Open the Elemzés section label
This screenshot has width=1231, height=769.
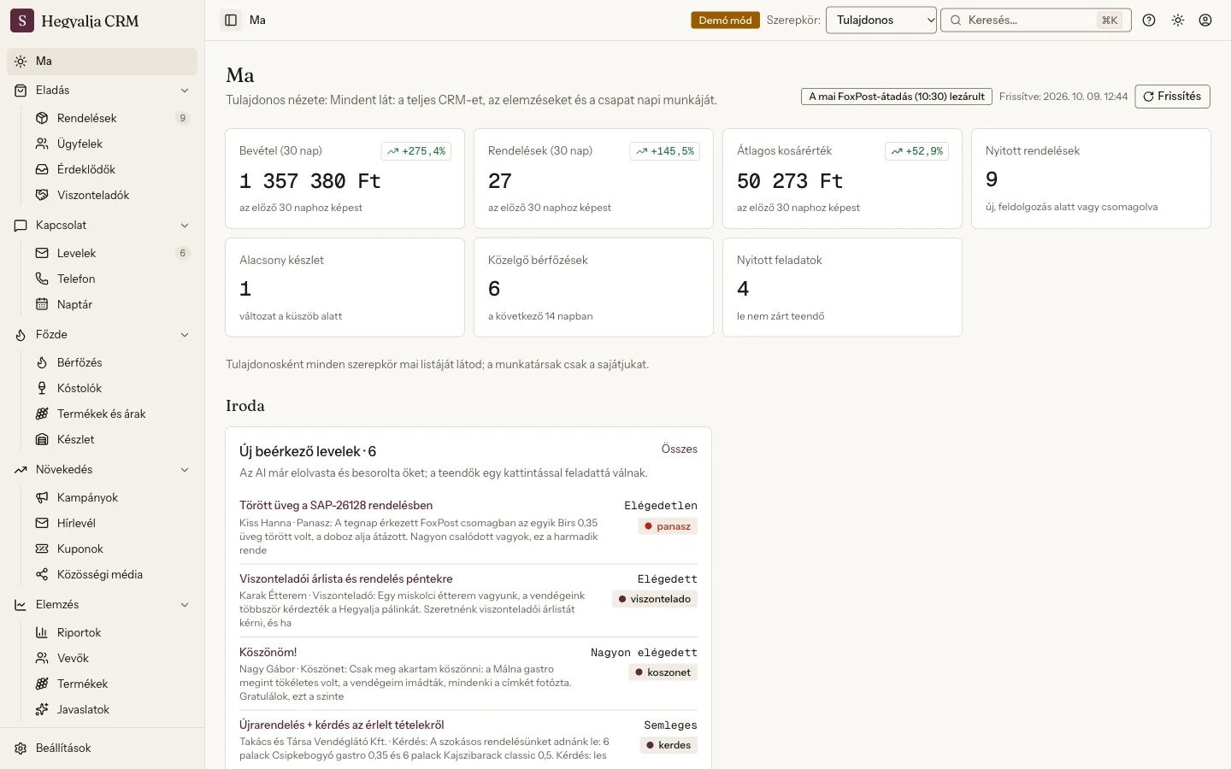point(57,604)
